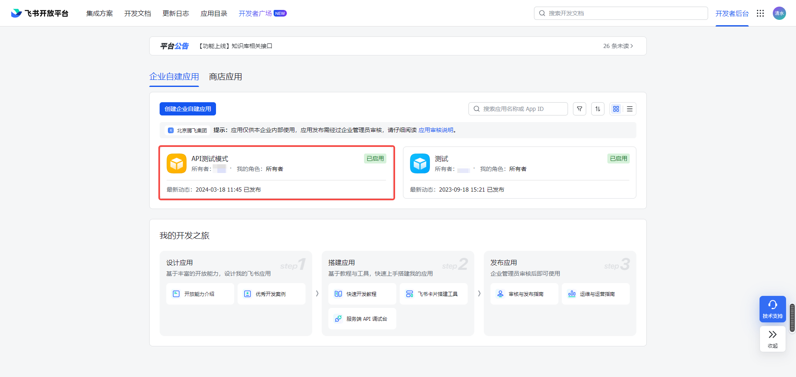Collapse floating panel with 收起 button
Image resolution: width=796 pixels, height=377 pixels.
pos(772,339)
